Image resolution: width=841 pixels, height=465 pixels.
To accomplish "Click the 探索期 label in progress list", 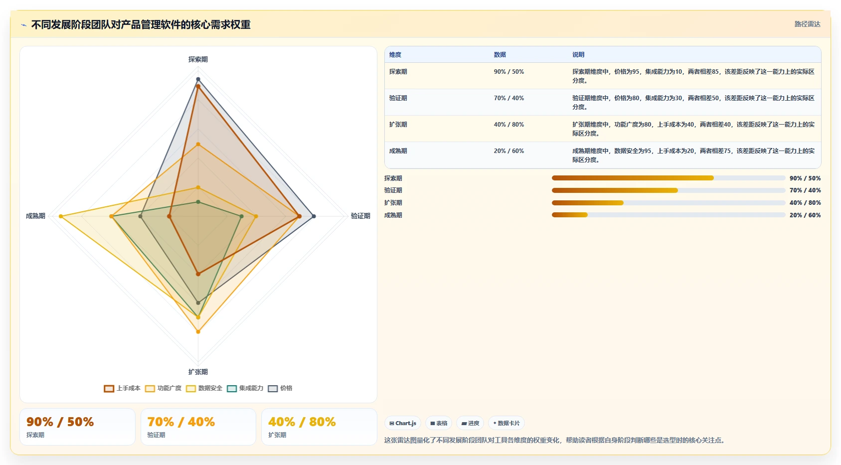I will pos(393,178).
